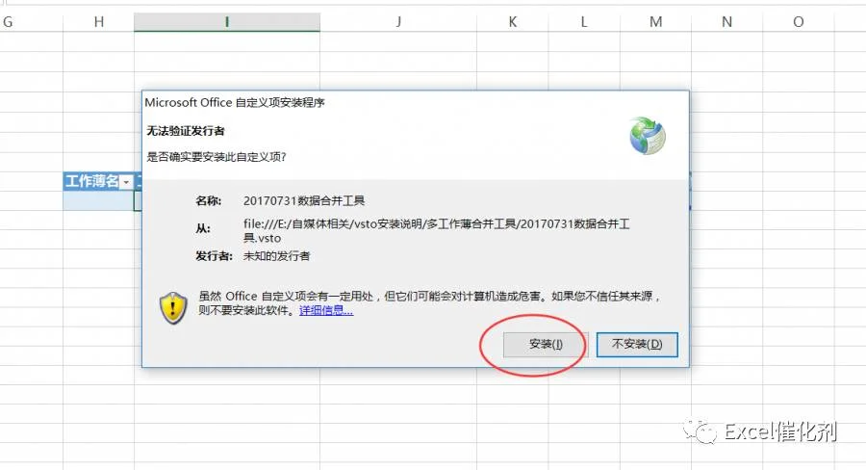Click the 从: label
Image resolution: width=866 pixels, height=470 pixels.
click(203, 228)
